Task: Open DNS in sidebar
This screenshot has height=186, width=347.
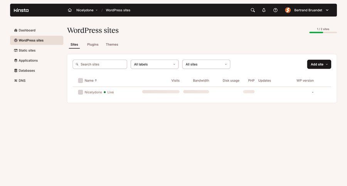Action: point(37,81)
